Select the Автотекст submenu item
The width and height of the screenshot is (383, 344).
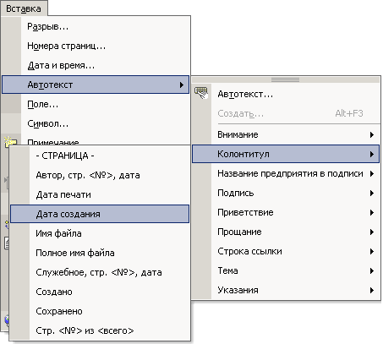click(x=96, y=85)
